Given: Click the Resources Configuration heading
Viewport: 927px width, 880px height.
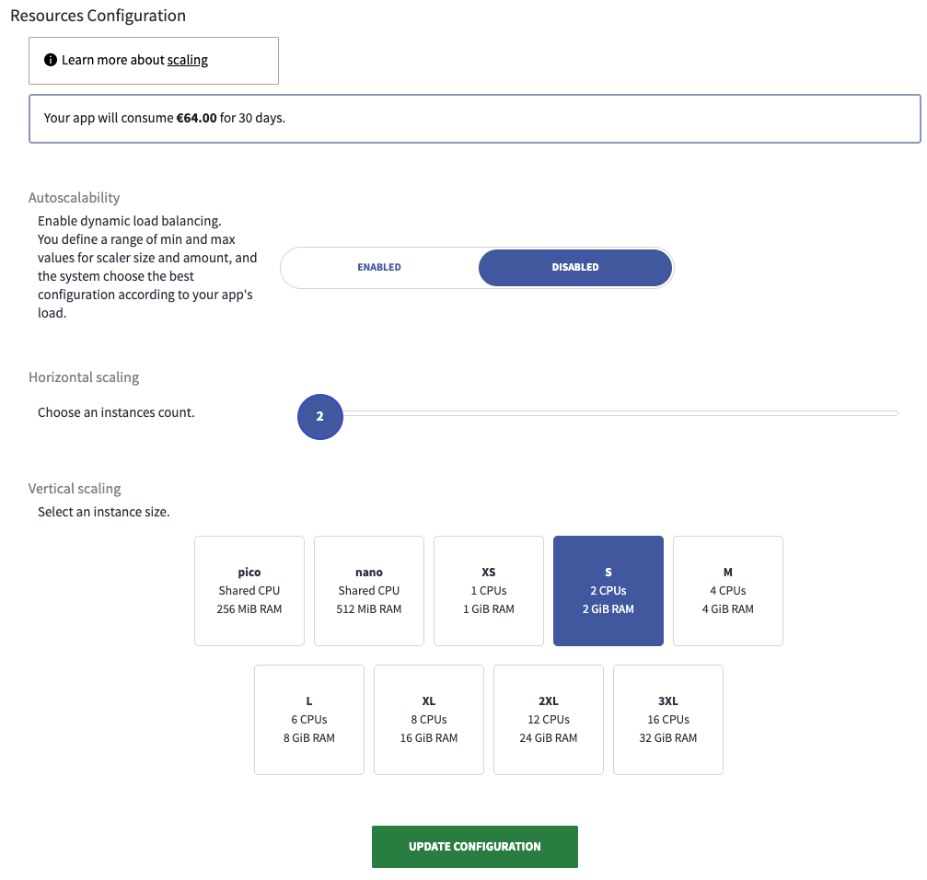Looking at the screenshot, I should pyautogui.click(x=98, y=16).
